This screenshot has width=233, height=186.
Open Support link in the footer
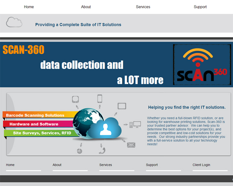[x=152, y=165]
